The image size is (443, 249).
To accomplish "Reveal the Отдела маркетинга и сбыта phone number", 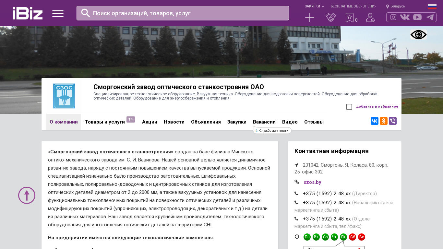I will tap(327, 219).
